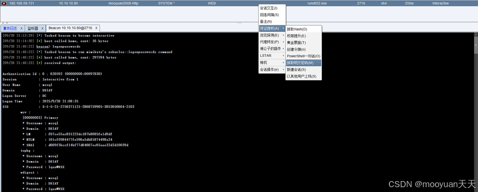Click 备注(N) menu entry
478x192 pixels.
click(x=272, y=21)
